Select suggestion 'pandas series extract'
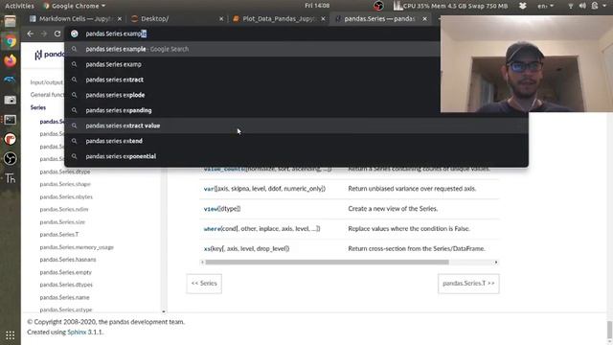 click(296, 80)
